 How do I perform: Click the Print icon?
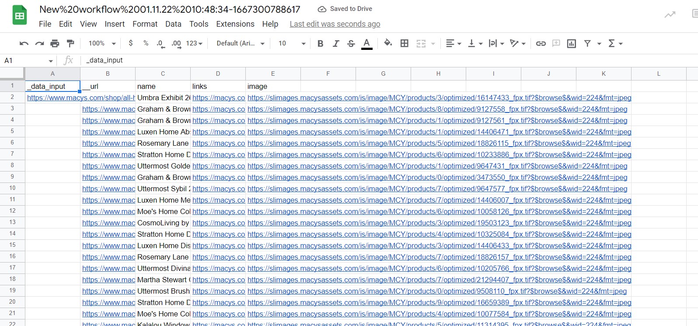click(55, 43)
